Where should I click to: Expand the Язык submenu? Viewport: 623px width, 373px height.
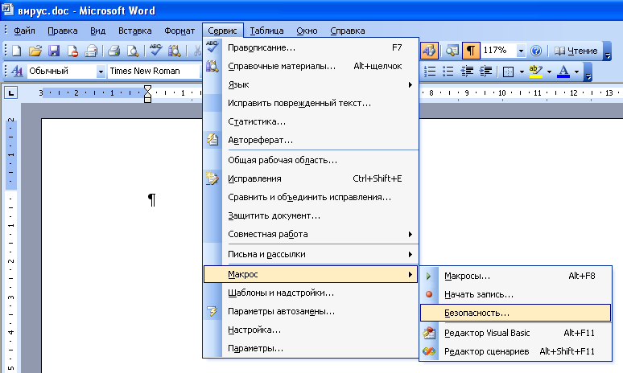[311, 84]
